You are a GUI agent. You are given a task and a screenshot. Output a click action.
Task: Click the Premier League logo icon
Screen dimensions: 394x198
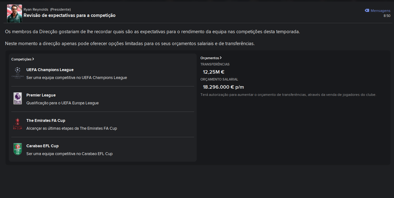18,98
